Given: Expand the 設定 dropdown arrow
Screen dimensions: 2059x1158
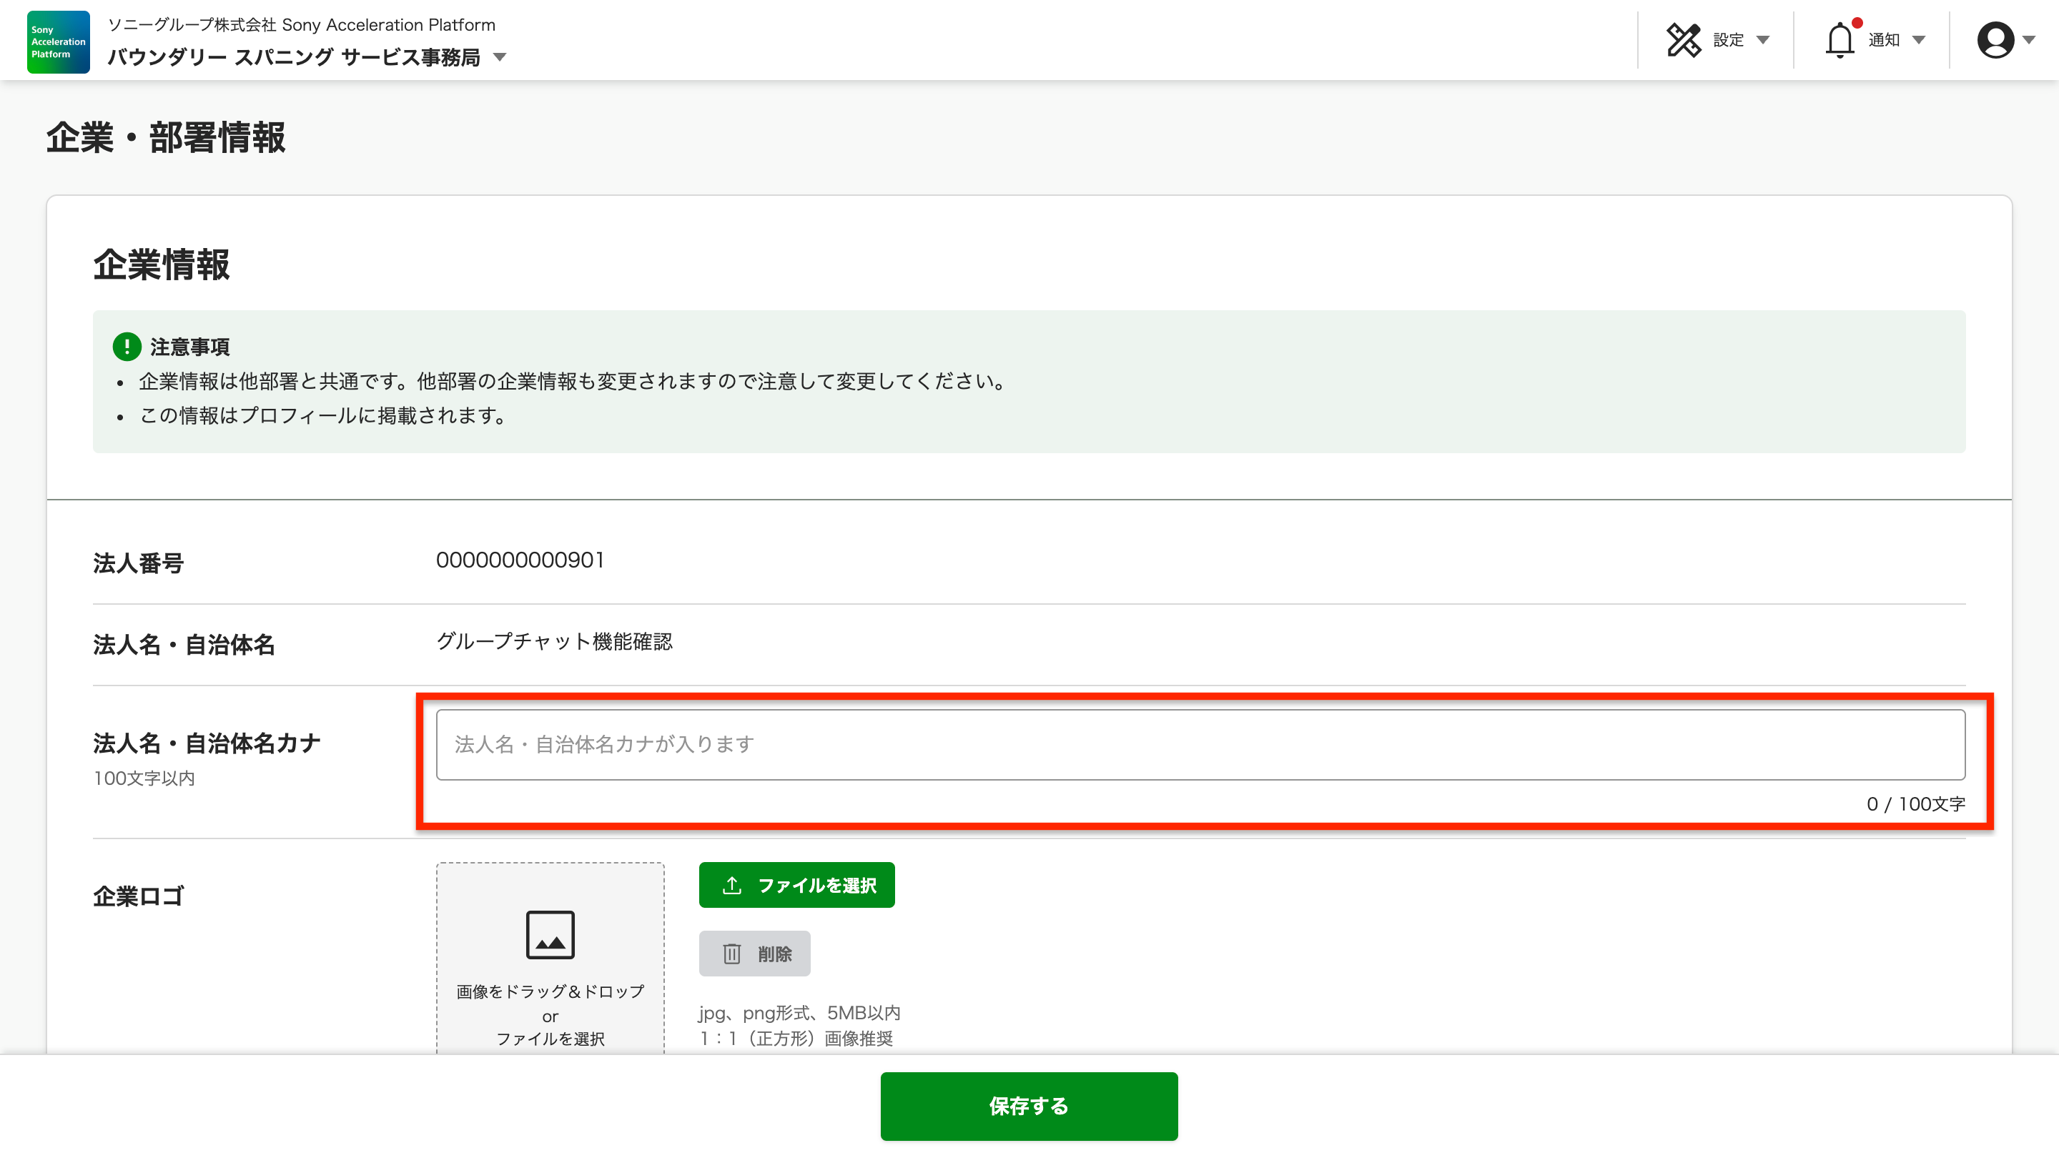Looking at the screenshot, I should click(x=1762, y=40).
